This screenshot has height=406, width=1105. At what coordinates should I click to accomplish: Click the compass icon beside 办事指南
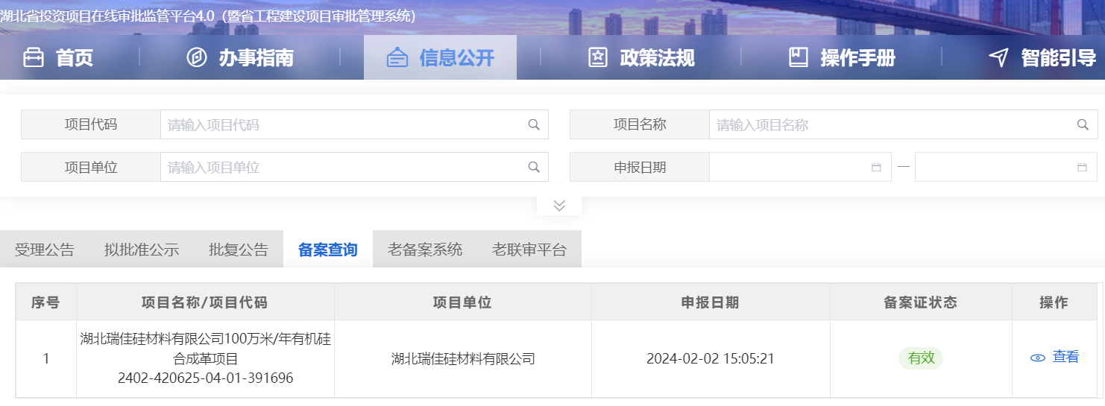point(196,57)
